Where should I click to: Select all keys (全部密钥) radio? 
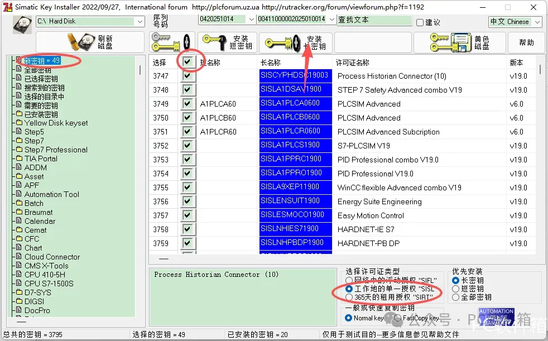[x=455, y=297]
